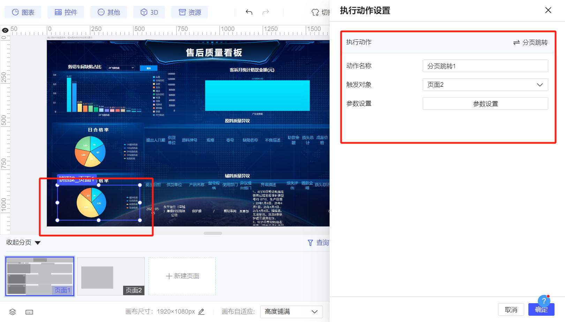The image size is (565, 322).
Task: Click the horizontal scrollbar under the canvas
Action: (213, 233)
